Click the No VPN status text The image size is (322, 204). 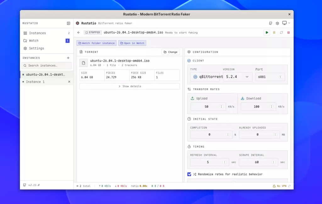(x=281, y=186)
